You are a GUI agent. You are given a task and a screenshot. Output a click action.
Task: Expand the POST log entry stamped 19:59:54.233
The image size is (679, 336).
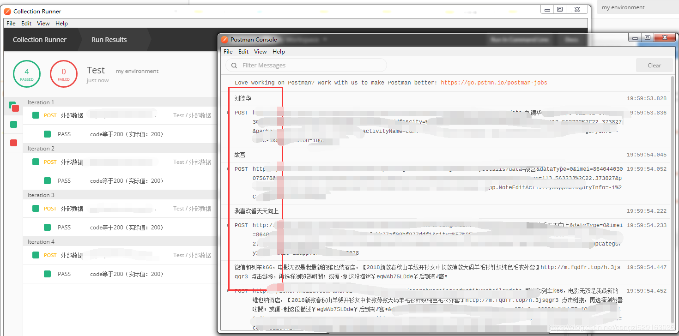(228, 225)
